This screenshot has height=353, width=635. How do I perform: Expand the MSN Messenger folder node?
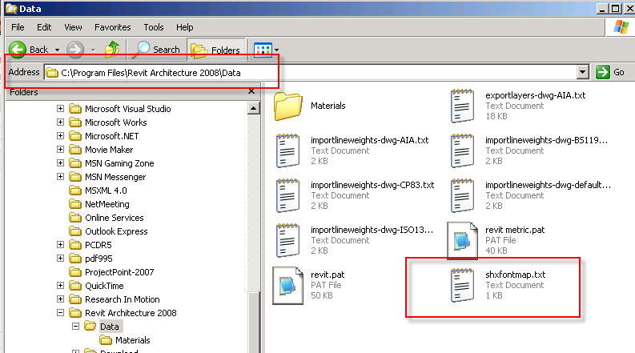click(60, 176)
